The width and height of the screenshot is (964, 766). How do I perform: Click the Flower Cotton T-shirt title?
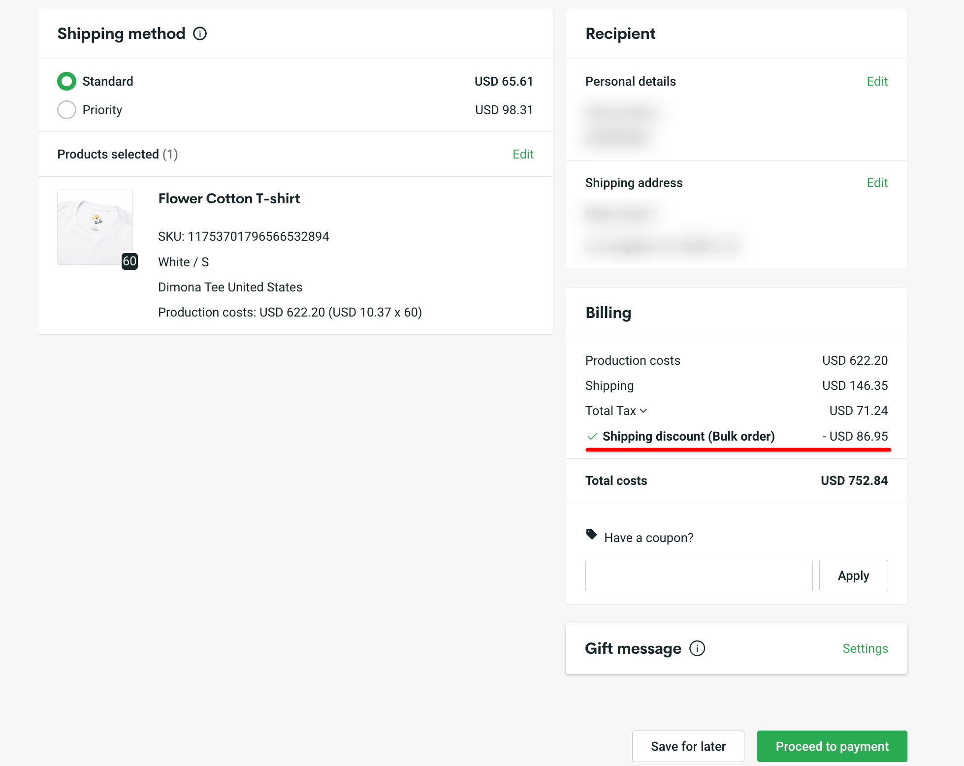pyautogui.click(x=229, y=198)
